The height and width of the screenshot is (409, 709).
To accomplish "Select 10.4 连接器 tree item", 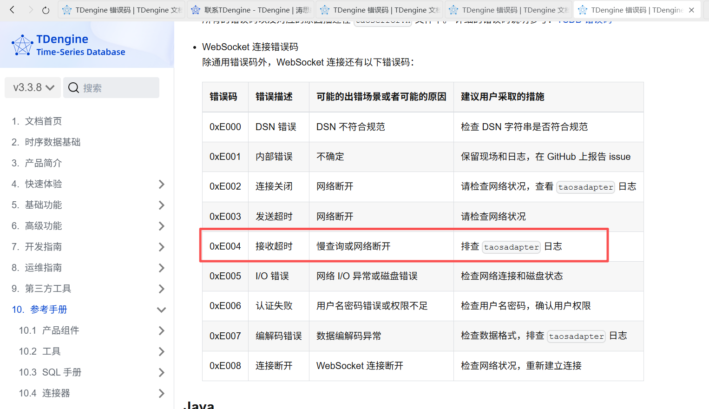I will point(56,393).
